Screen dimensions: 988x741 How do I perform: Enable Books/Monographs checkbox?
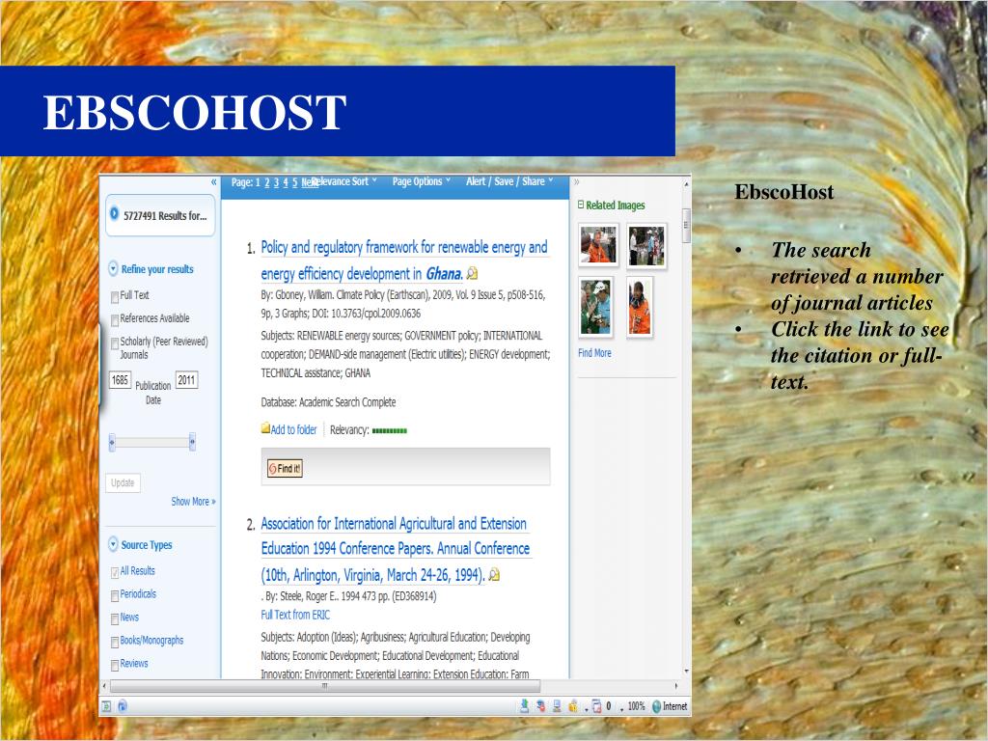[x=115, y=642]
